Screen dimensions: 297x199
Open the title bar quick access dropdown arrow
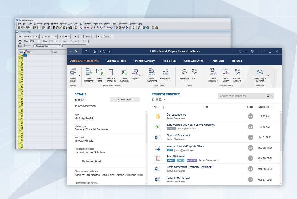100,51
